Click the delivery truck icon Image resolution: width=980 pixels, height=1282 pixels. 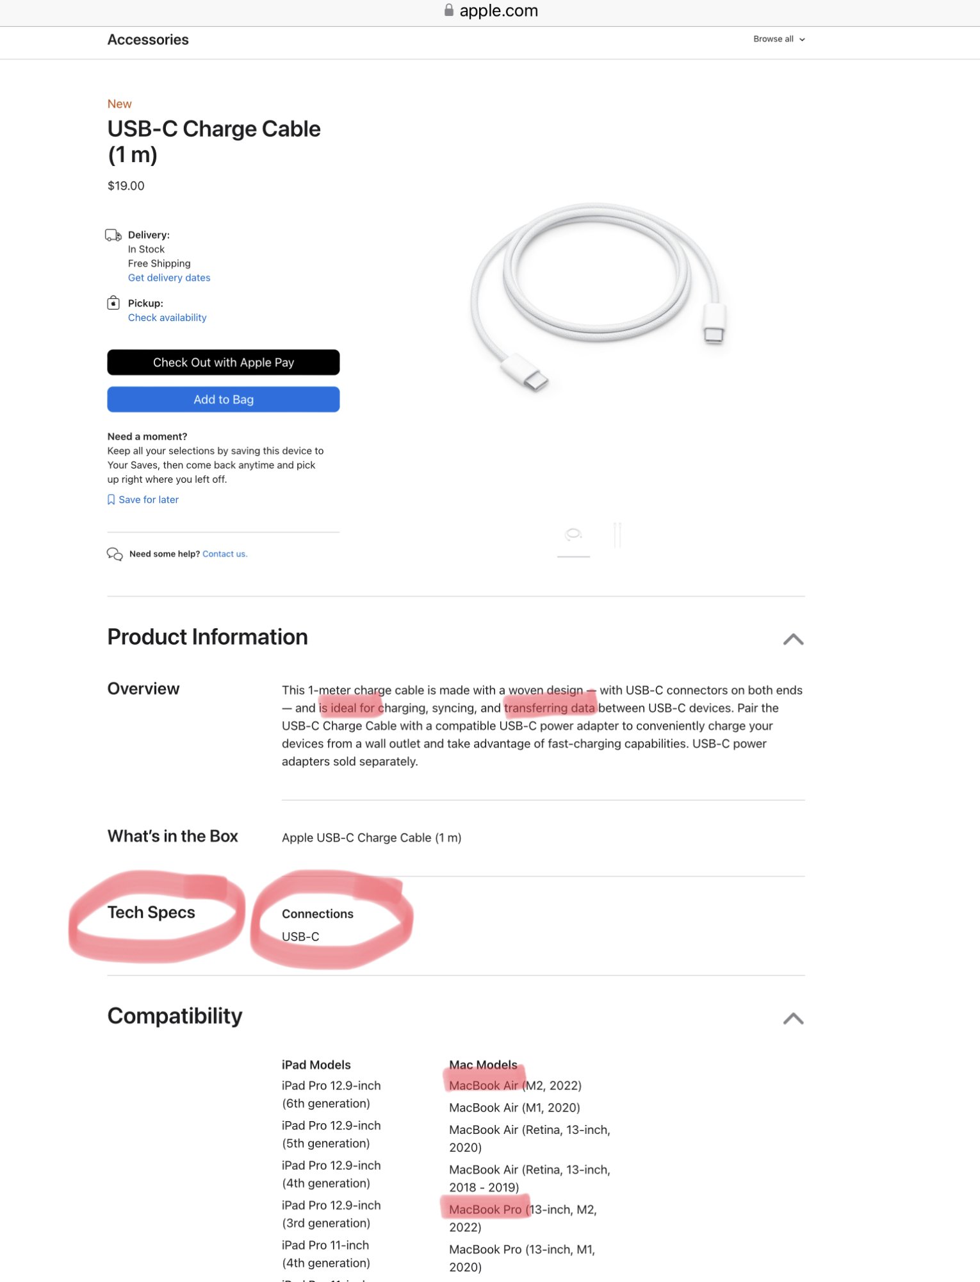(x=113, y=235)
